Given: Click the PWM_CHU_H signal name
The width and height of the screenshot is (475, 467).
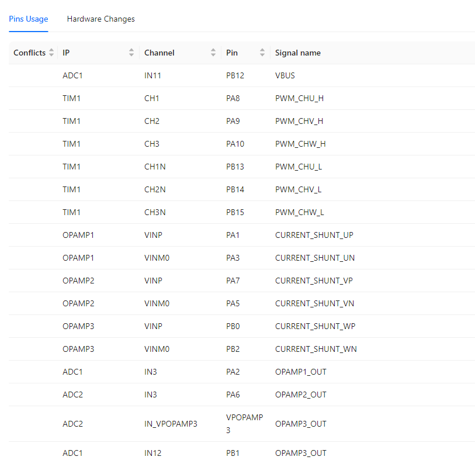Looking at the screenshot, I should (299, 98).
